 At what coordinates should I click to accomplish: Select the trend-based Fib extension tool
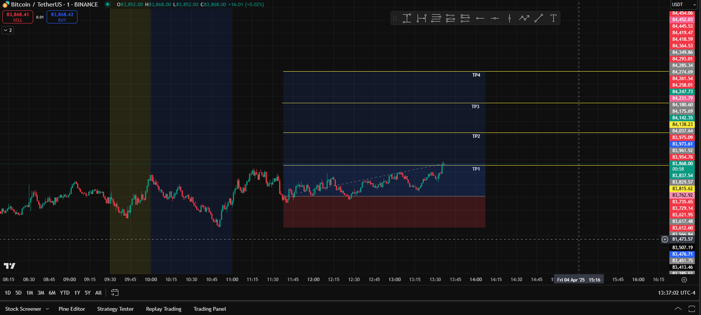pos(465,19)
